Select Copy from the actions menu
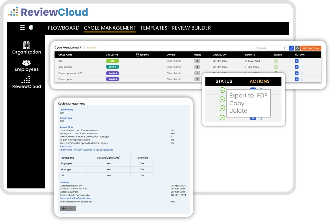This screenshot has height=224, width=333. [x=237, y=103]
